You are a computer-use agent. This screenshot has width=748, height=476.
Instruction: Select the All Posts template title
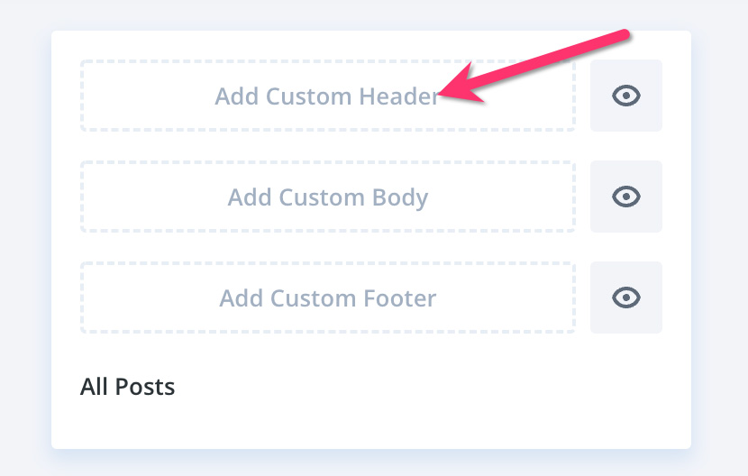127,387
